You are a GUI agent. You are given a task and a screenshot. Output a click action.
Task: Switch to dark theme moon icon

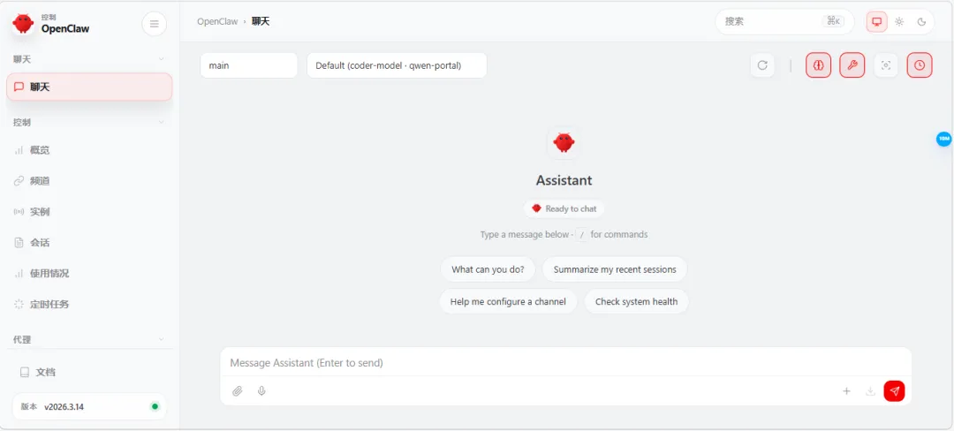coord(921,21)
